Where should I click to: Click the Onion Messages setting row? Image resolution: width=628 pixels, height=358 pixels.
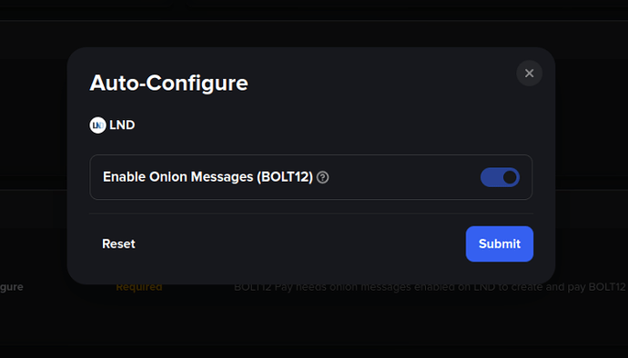coord(311,177)
